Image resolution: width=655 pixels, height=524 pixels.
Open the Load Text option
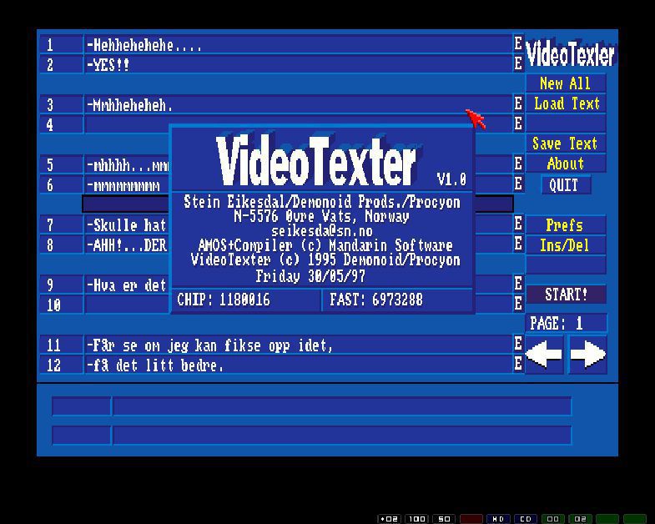point(566,103)
